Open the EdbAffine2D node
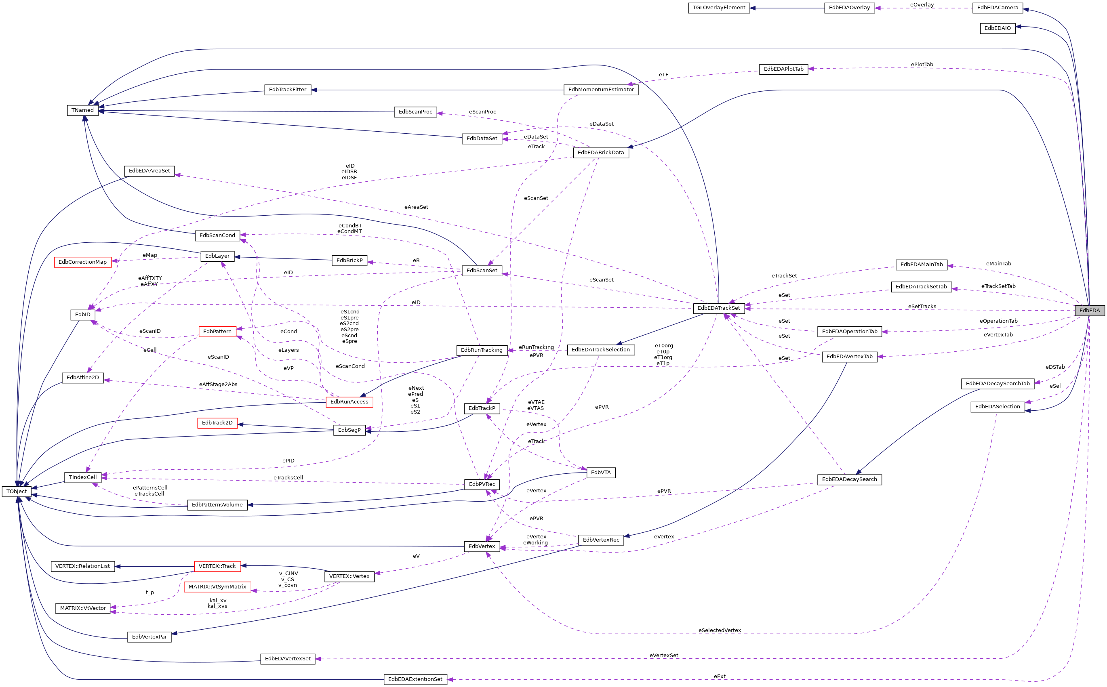The height and width of the screenshot is (687, 1107). 83,378
